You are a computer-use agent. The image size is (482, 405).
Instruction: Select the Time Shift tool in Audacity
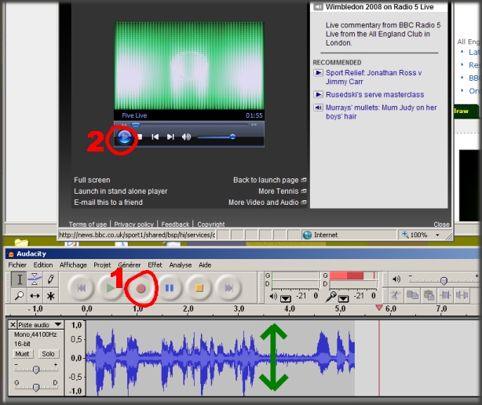(x=35, y=296)
